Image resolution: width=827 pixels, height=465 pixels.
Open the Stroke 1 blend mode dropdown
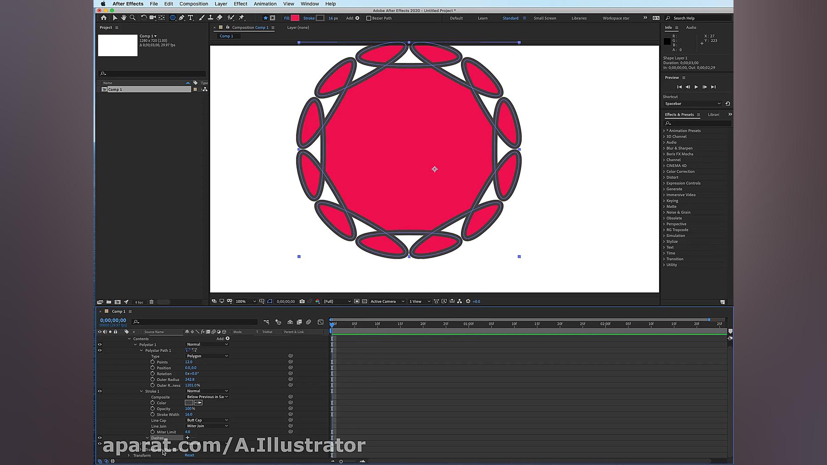[x=207, y=391]
